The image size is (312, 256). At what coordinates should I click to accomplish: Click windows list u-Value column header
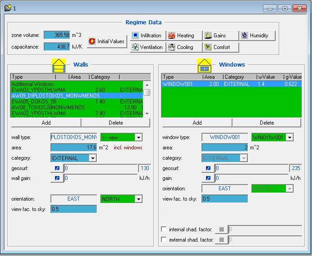pyautogui.click(x=270, y=77)
